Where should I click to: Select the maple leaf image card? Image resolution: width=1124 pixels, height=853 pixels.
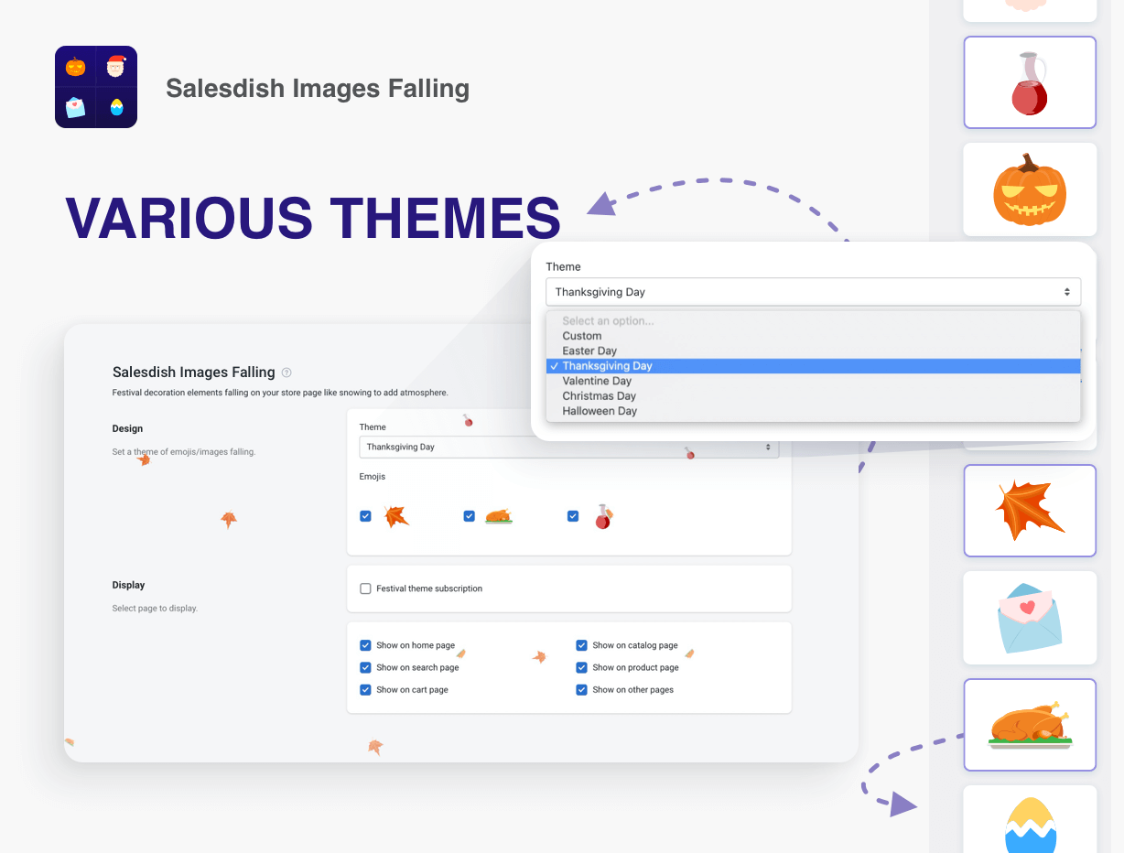1030,511
